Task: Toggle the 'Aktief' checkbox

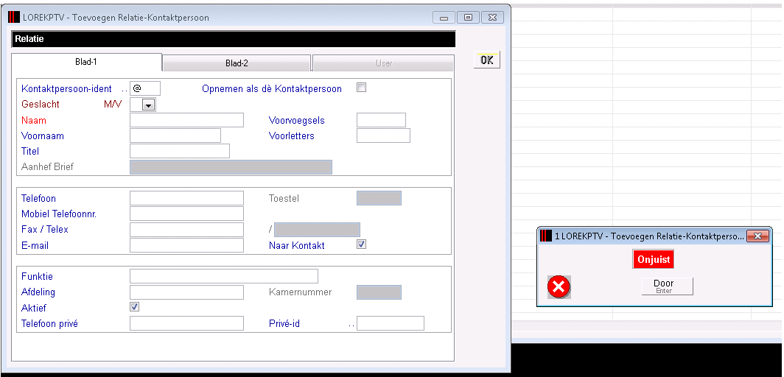Action: pyautogui.click(x=135, y=306)
